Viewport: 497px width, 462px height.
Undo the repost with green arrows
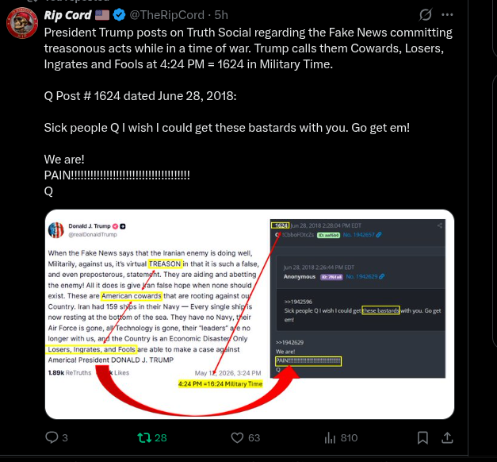coord(144,437)
